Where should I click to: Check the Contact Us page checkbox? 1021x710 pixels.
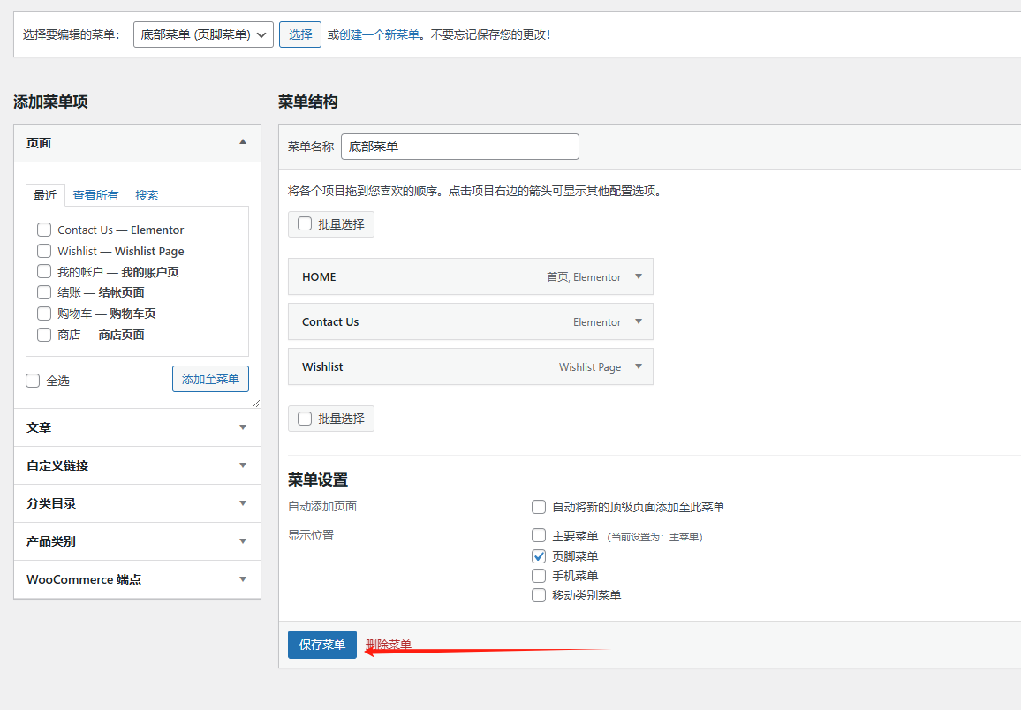(44, 229)
